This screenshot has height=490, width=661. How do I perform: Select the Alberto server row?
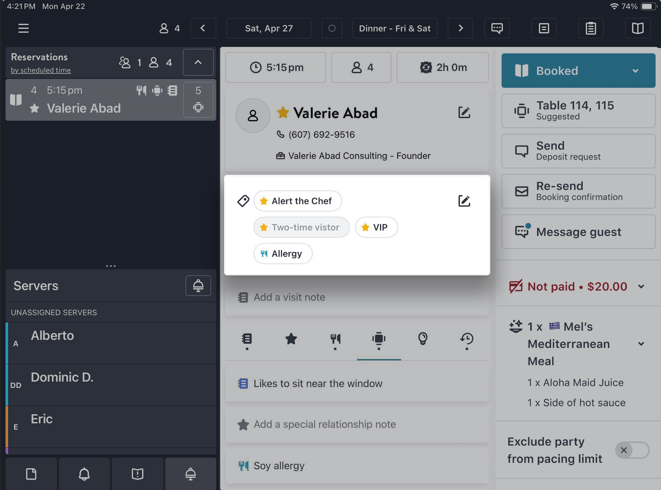(x=111, y=343)
